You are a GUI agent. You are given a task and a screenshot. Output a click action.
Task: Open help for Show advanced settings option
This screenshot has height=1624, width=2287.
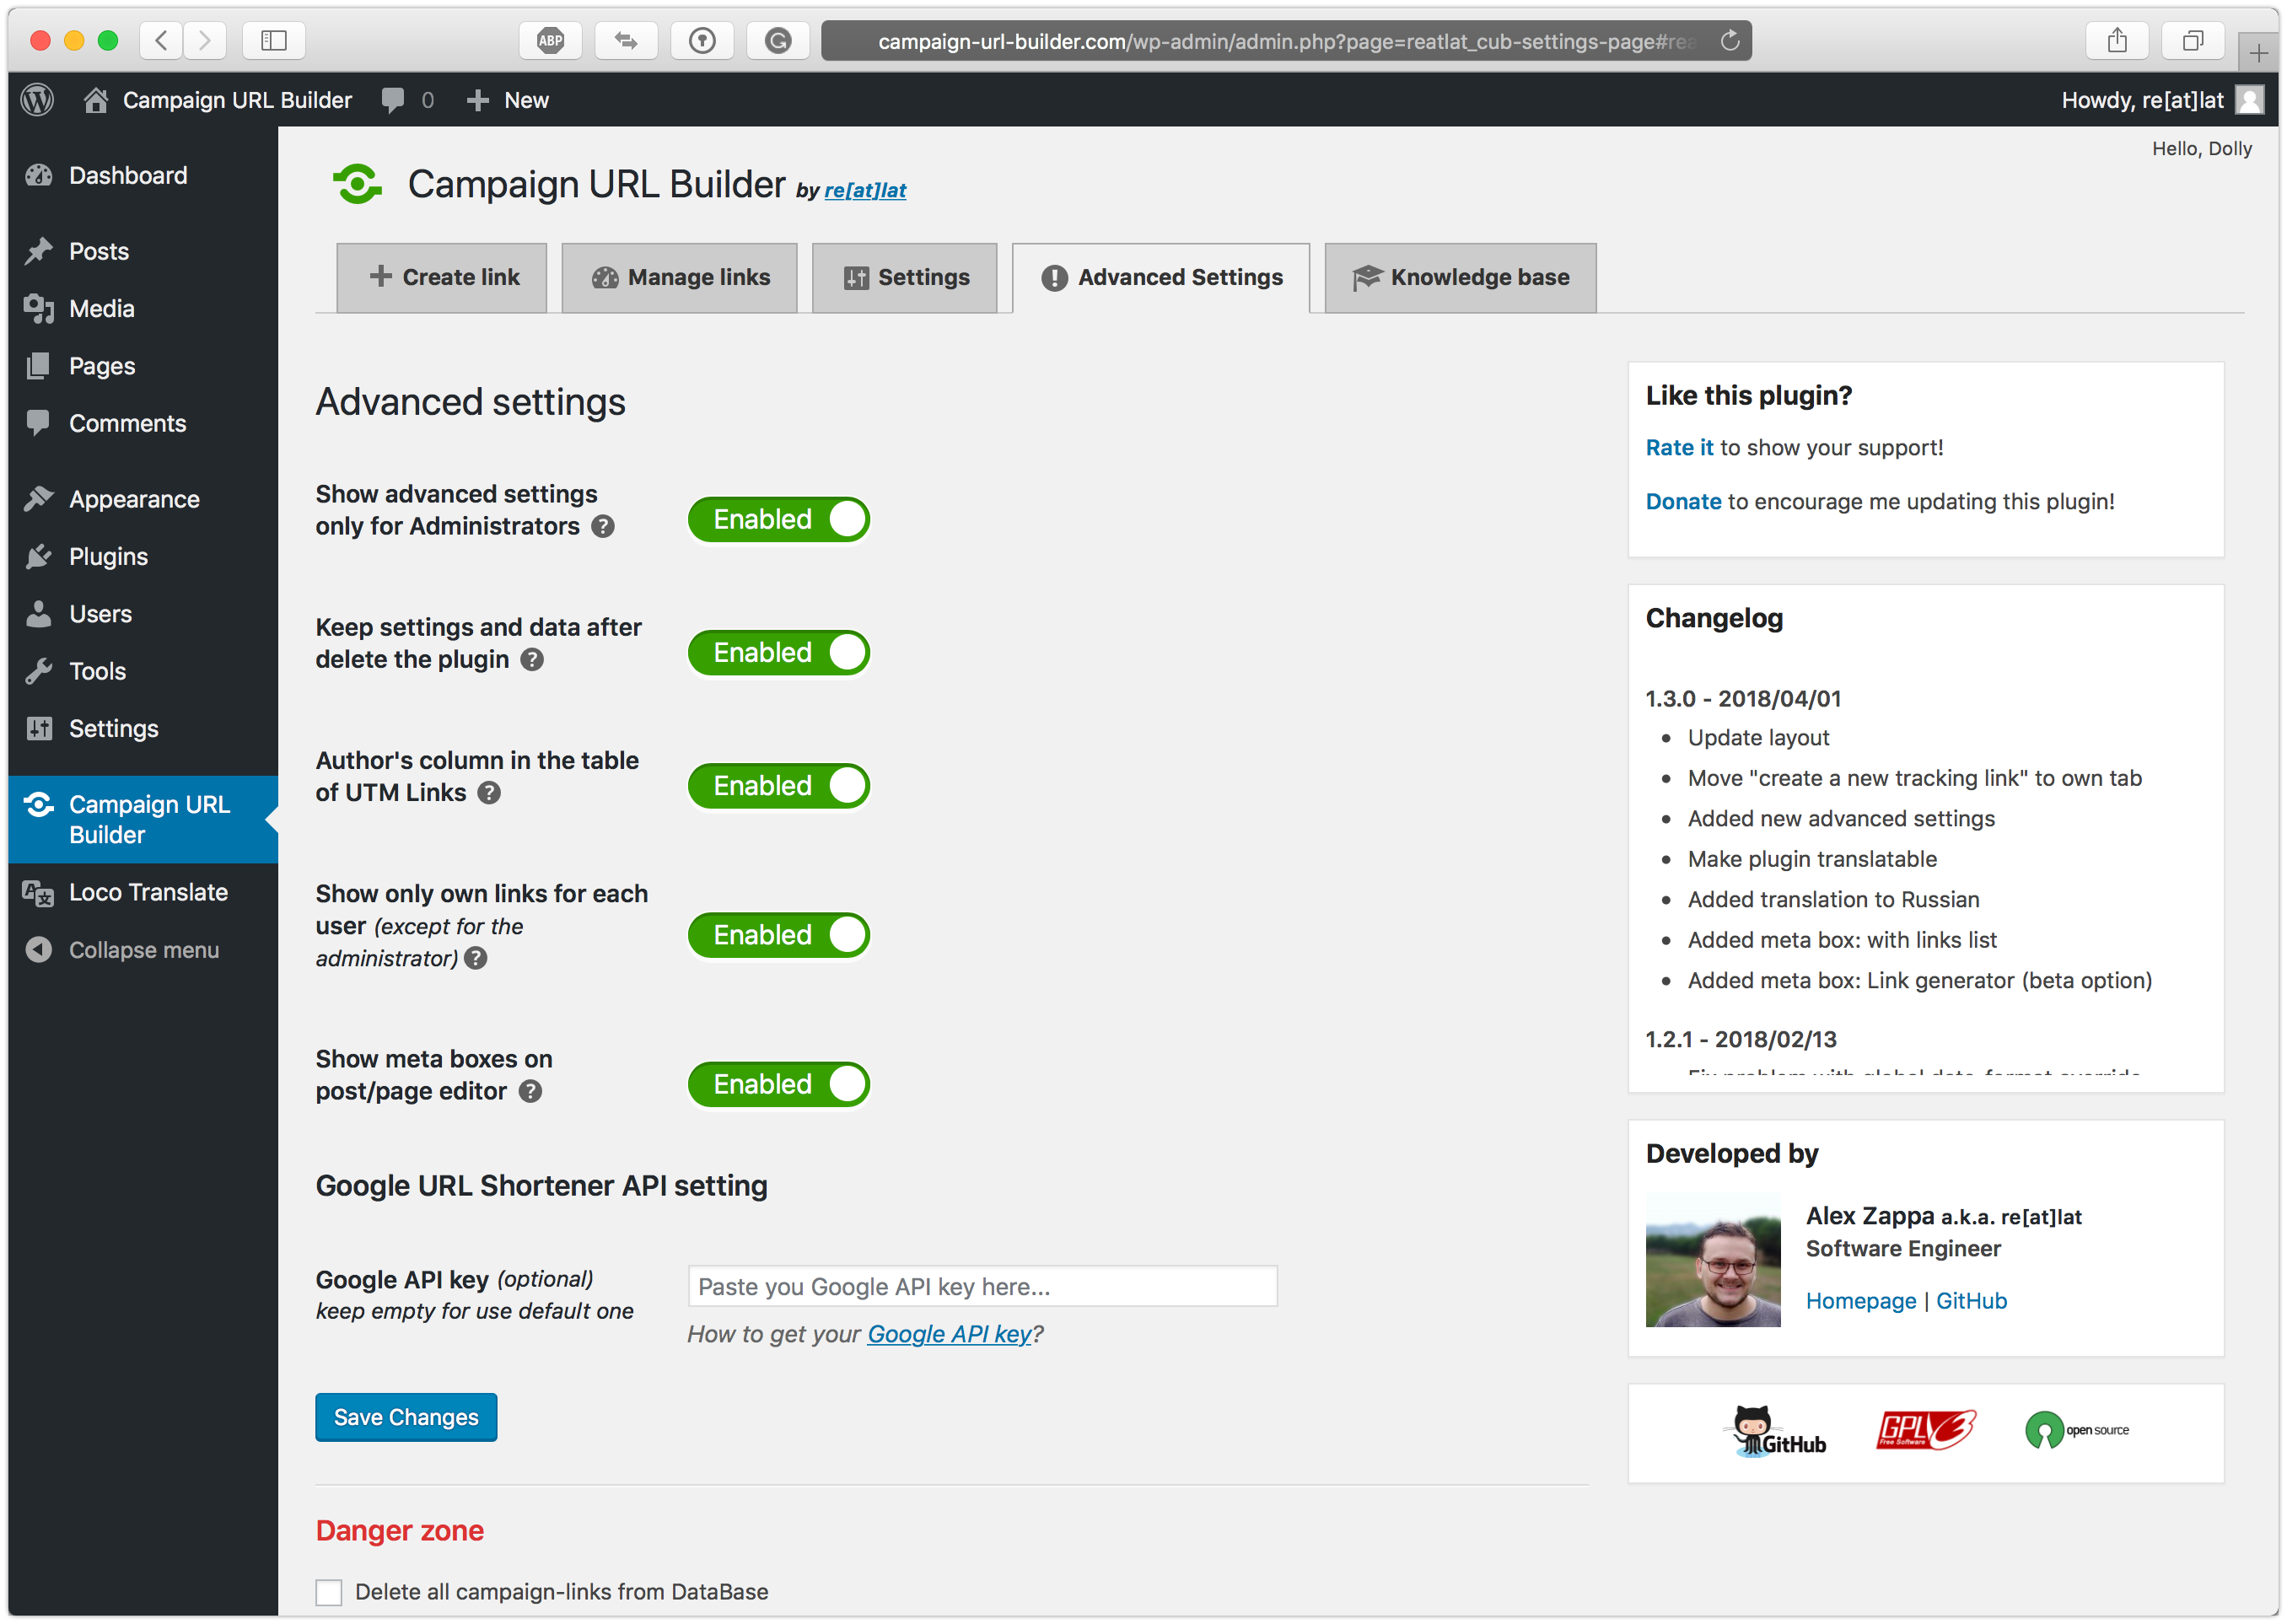coord(603,527)
